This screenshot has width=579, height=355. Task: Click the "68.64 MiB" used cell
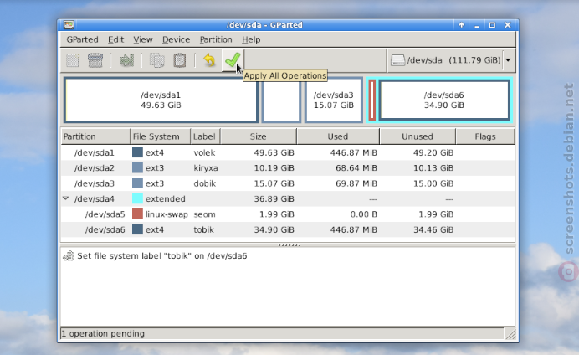coord(356,168)
